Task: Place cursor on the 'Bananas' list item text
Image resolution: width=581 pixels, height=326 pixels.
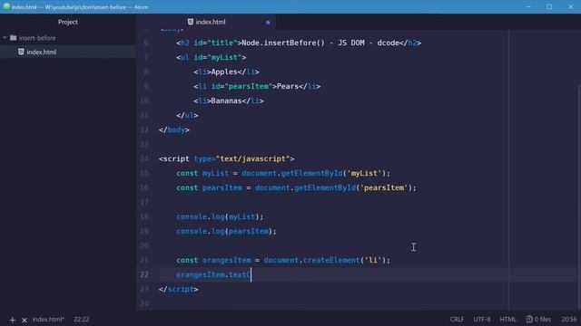Action: 226,101
